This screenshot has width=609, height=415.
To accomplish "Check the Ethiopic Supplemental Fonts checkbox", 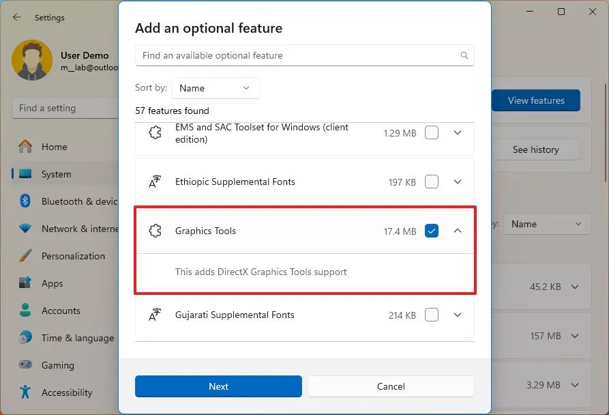I will (432, 182).
